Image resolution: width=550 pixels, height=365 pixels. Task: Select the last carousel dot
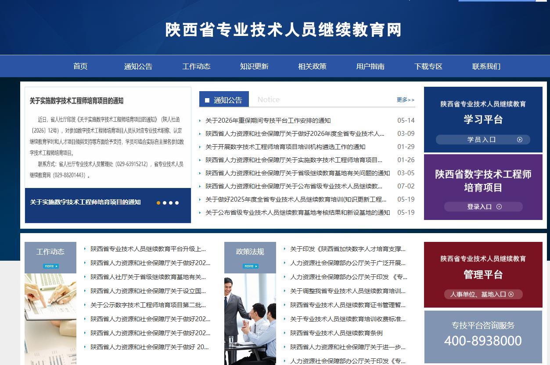pos(177,203)
